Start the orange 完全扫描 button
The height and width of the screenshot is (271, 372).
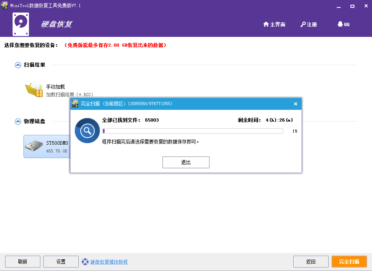pyautogui.click(x=349, y=262)
